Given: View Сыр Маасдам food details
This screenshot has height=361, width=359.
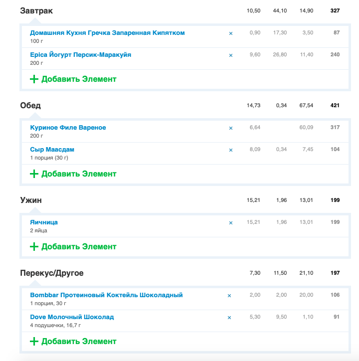Looking at the screenshot, I should 52,150.
